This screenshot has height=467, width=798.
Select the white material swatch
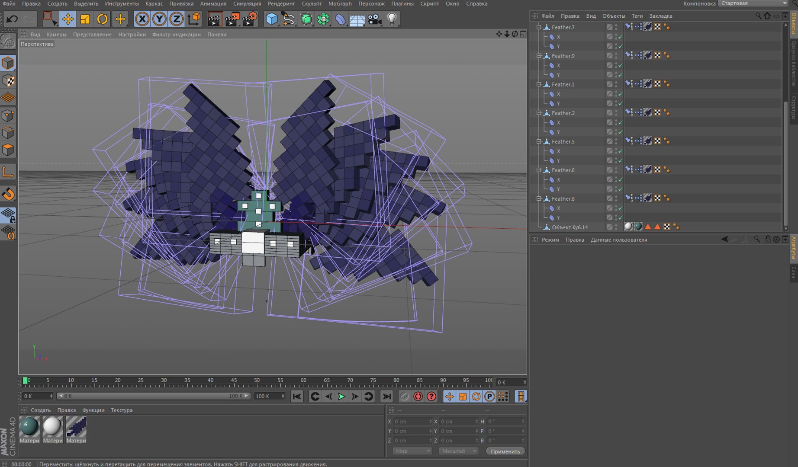pos(53,427)
